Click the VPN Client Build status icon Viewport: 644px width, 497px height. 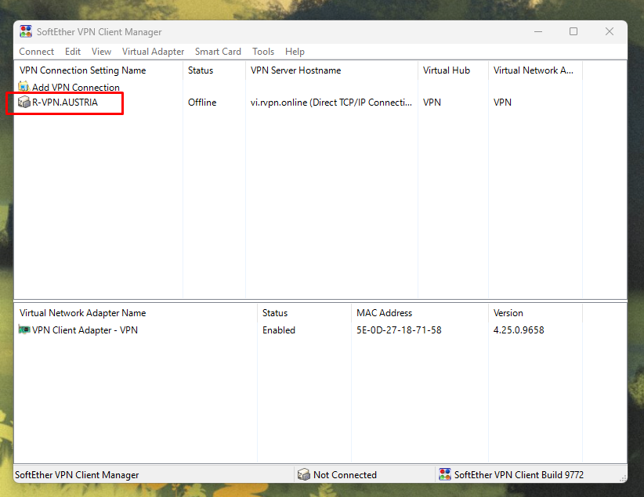(445, 474)
